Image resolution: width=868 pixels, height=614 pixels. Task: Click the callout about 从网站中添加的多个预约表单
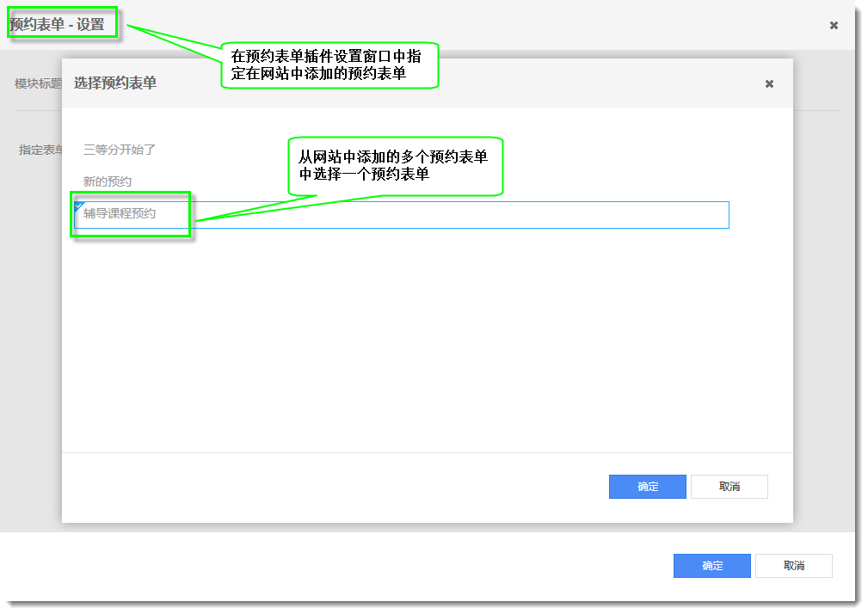pyautogui.click(x=395, y=165)
